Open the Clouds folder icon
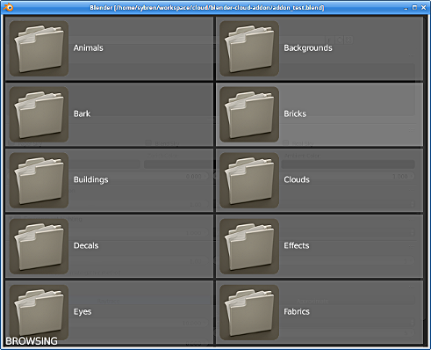 249,180
